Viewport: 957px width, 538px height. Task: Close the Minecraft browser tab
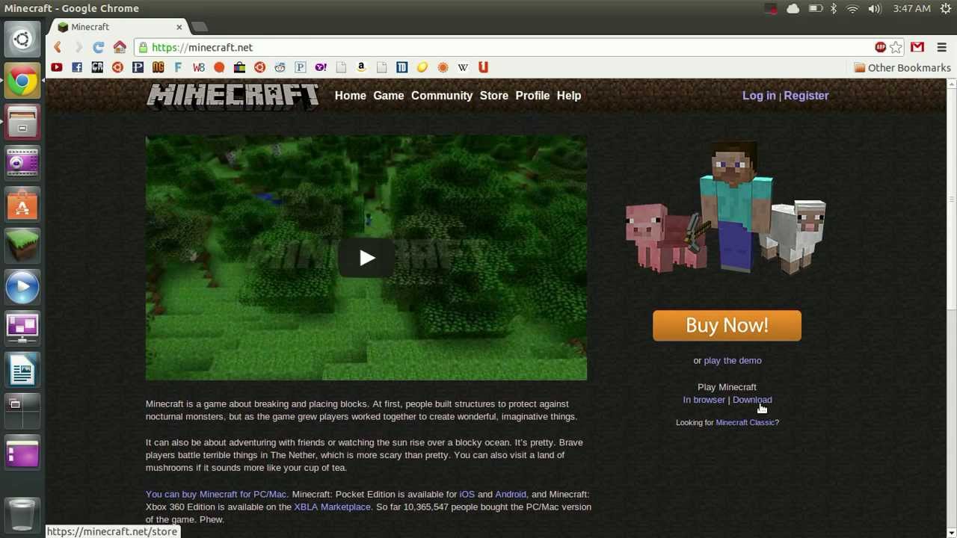[179, 27]
